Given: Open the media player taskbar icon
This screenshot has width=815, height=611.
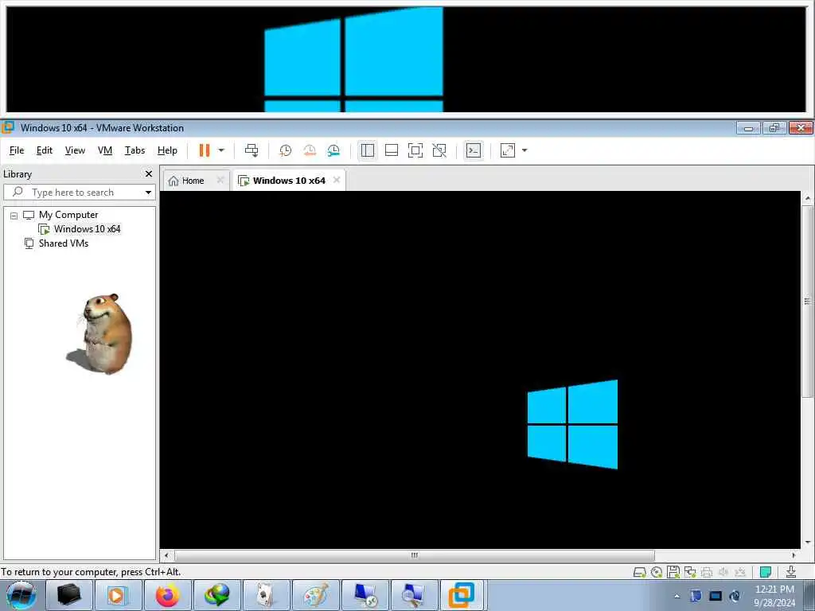Looking at the screenshot, I should (119, 595).
